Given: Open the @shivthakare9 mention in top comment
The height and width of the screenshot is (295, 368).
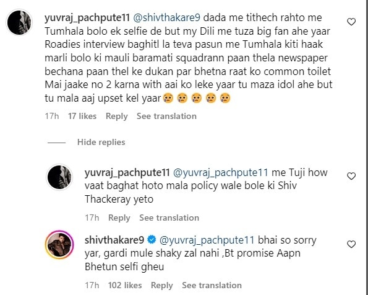Looking at the screenshot, I should [166, 17].
